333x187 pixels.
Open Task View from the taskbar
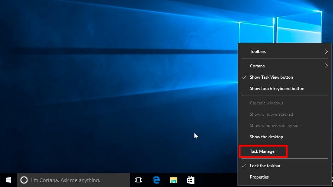click(139, 180)
